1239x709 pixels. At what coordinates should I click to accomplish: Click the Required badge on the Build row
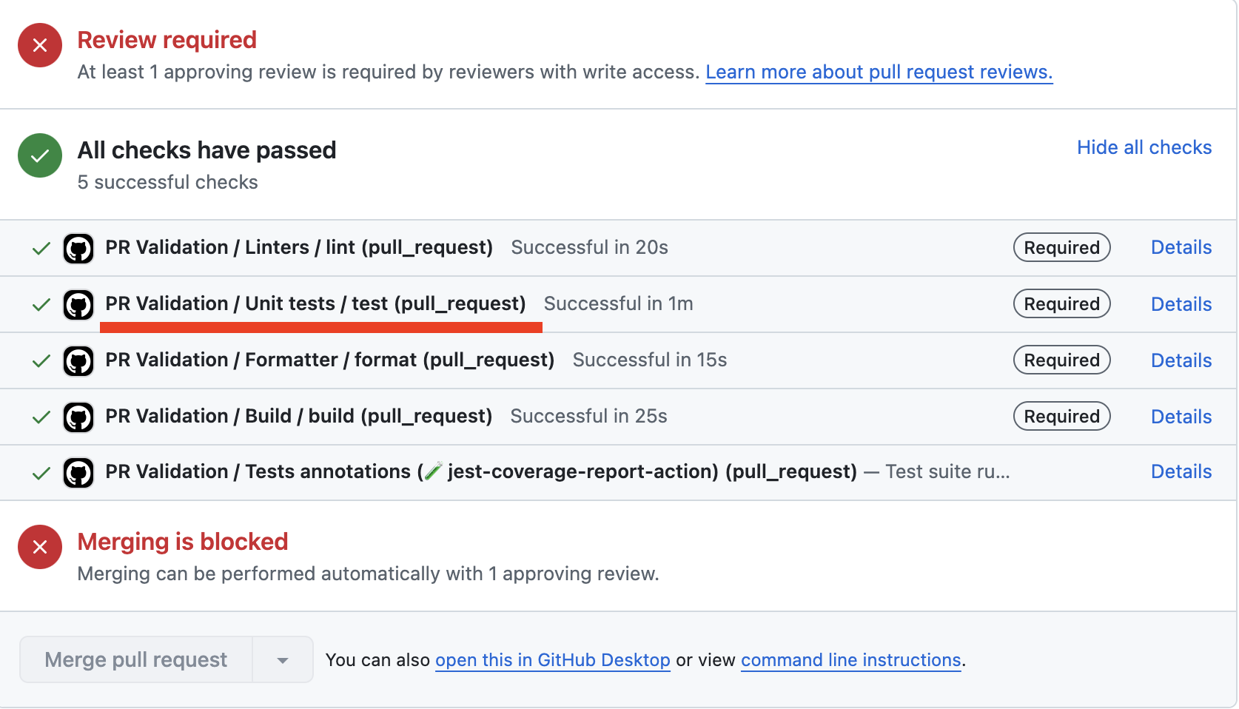(1061, 416)
